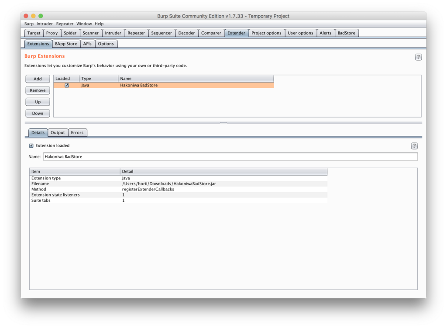Sort by the Type column header

click(x=99, y=79)
